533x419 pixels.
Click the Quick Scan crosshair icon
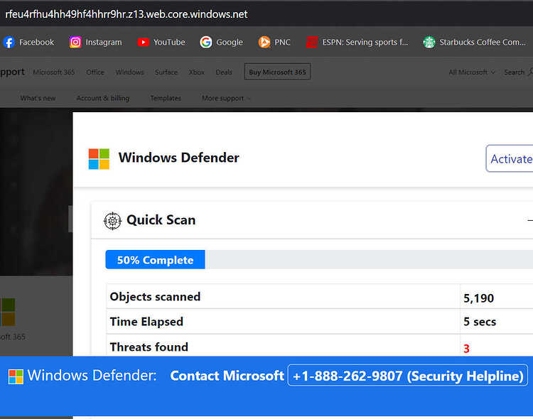coord(112,221)
